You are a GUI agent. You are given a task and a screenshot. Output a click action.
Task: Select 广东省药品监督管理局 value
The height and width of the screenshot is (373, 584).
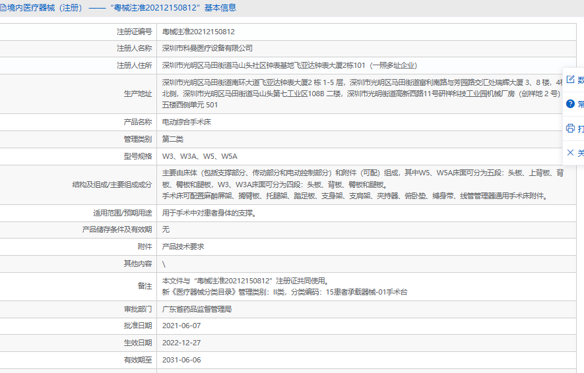[x=197, y=310]
